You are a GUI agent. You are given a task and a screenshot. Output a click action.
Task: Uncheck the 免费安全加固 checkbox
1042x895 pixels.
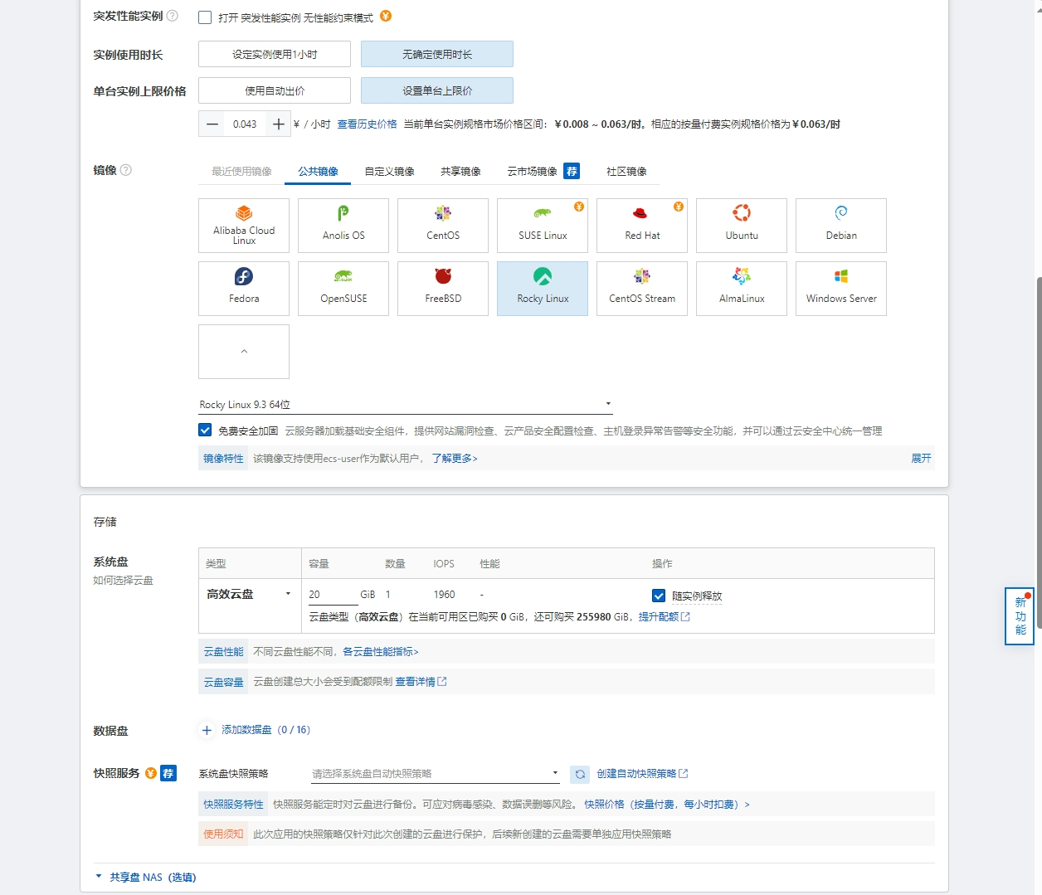tap(205, 430)
